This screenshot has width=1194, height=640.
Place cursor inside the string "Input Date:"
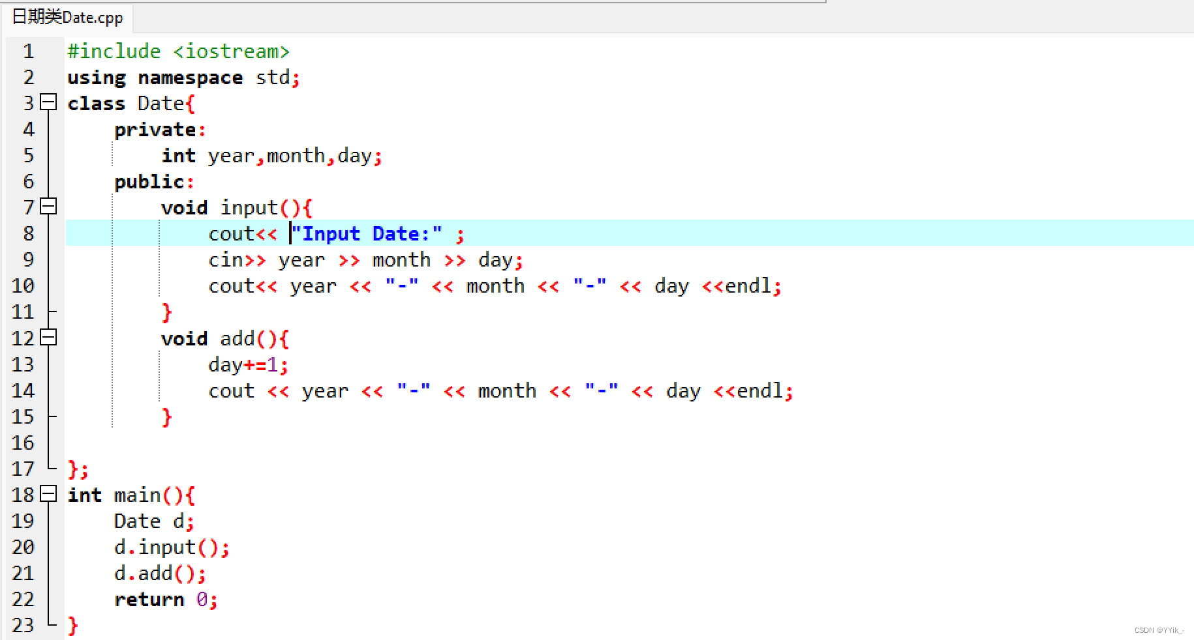pos(365,233)
